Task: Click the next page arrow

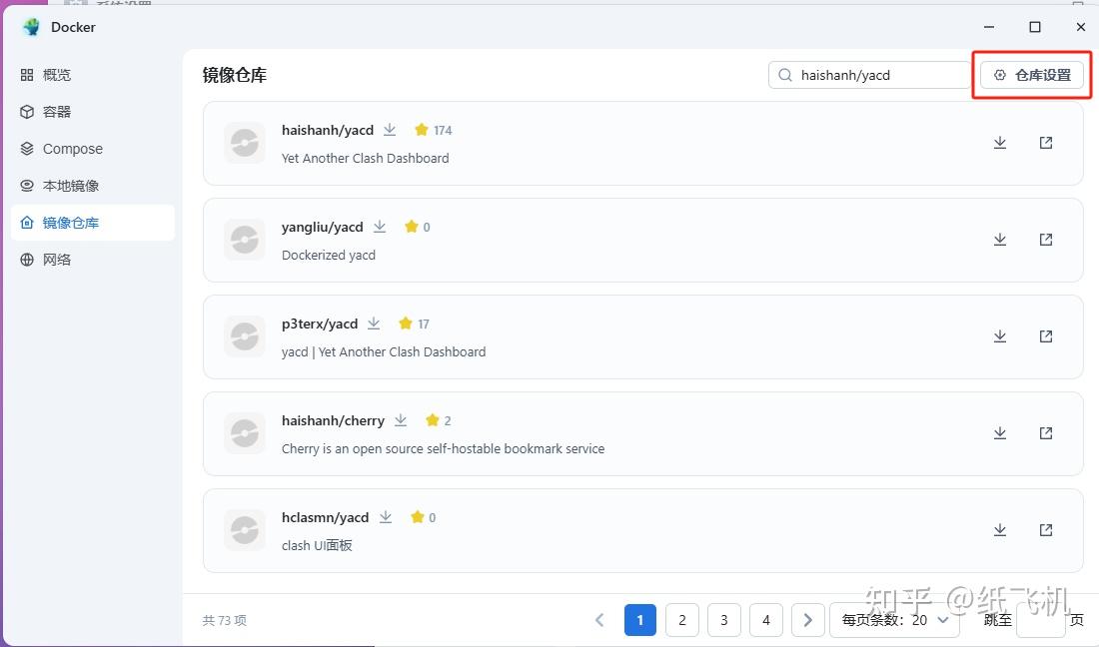Action: click(807, 619)
